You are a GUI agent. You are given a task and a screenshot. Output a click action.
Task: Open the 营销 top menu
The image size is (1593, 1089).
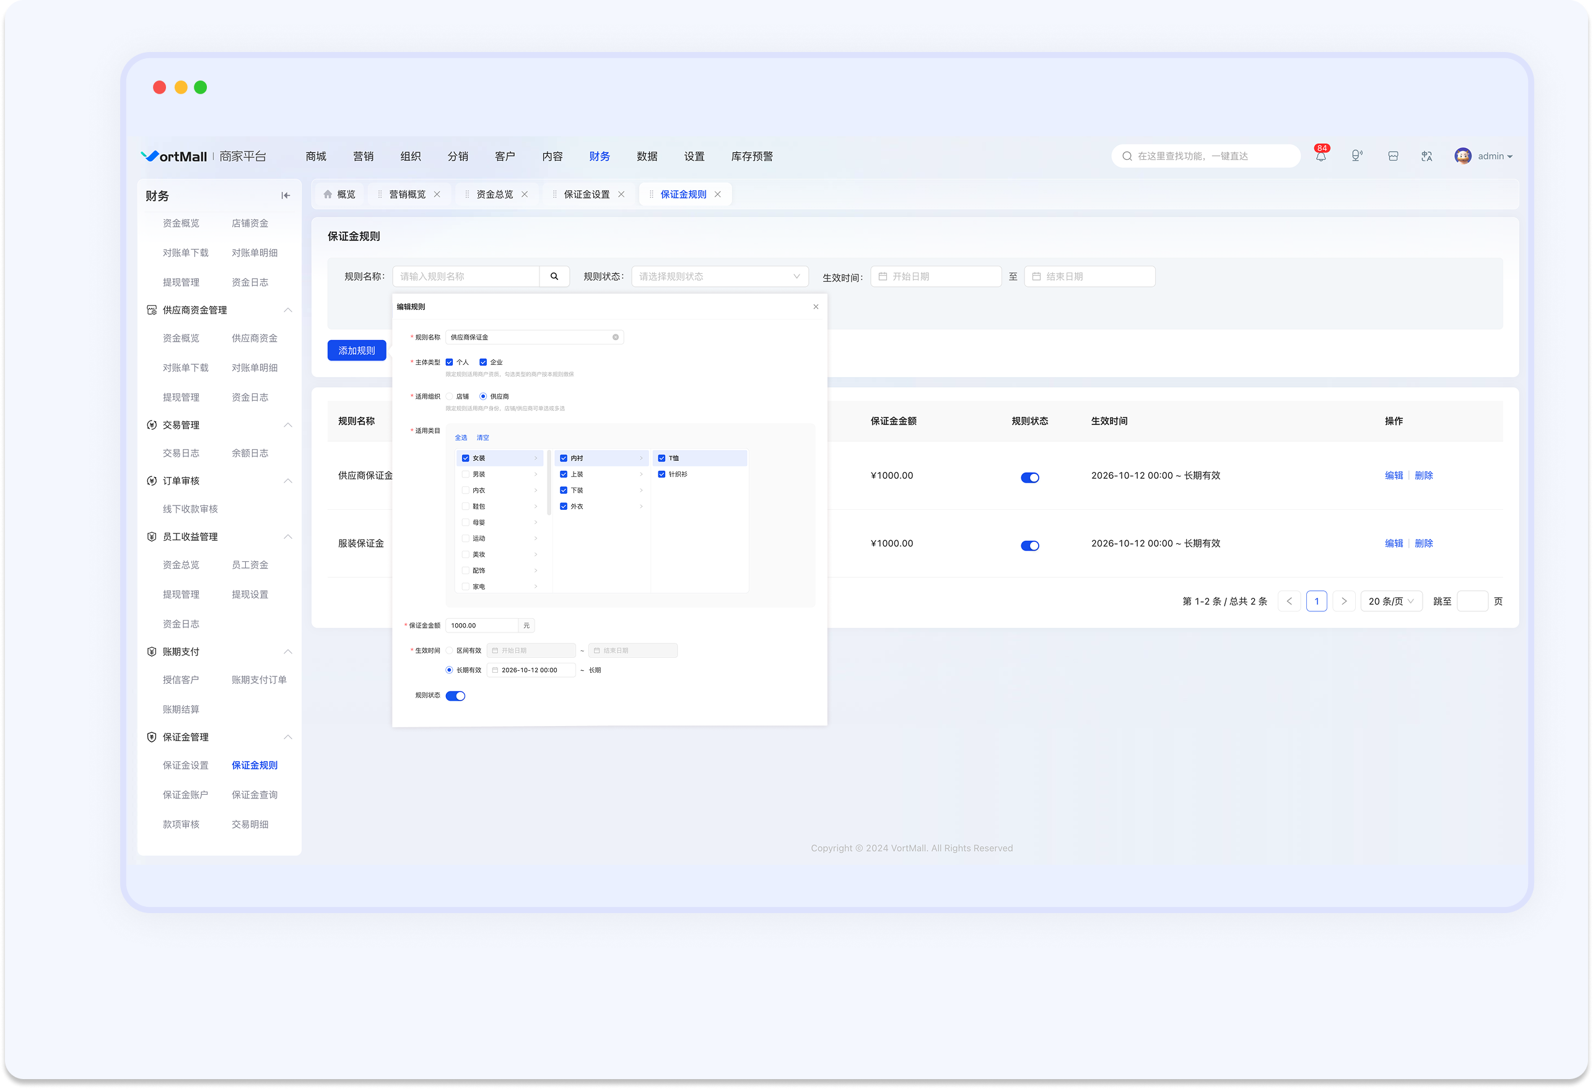(364, 156)
